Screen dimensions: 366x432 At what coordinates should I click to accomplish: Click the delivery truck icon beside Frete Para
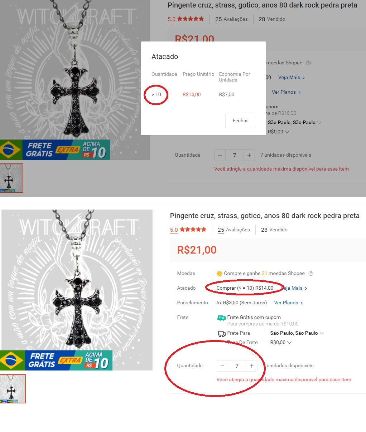coord(222,334)
